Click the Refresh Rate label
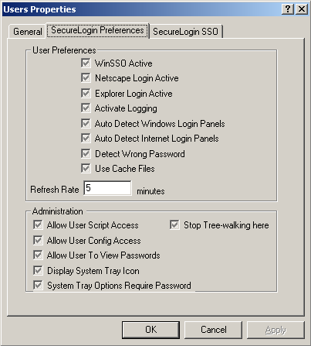 (x=55, y=190)
